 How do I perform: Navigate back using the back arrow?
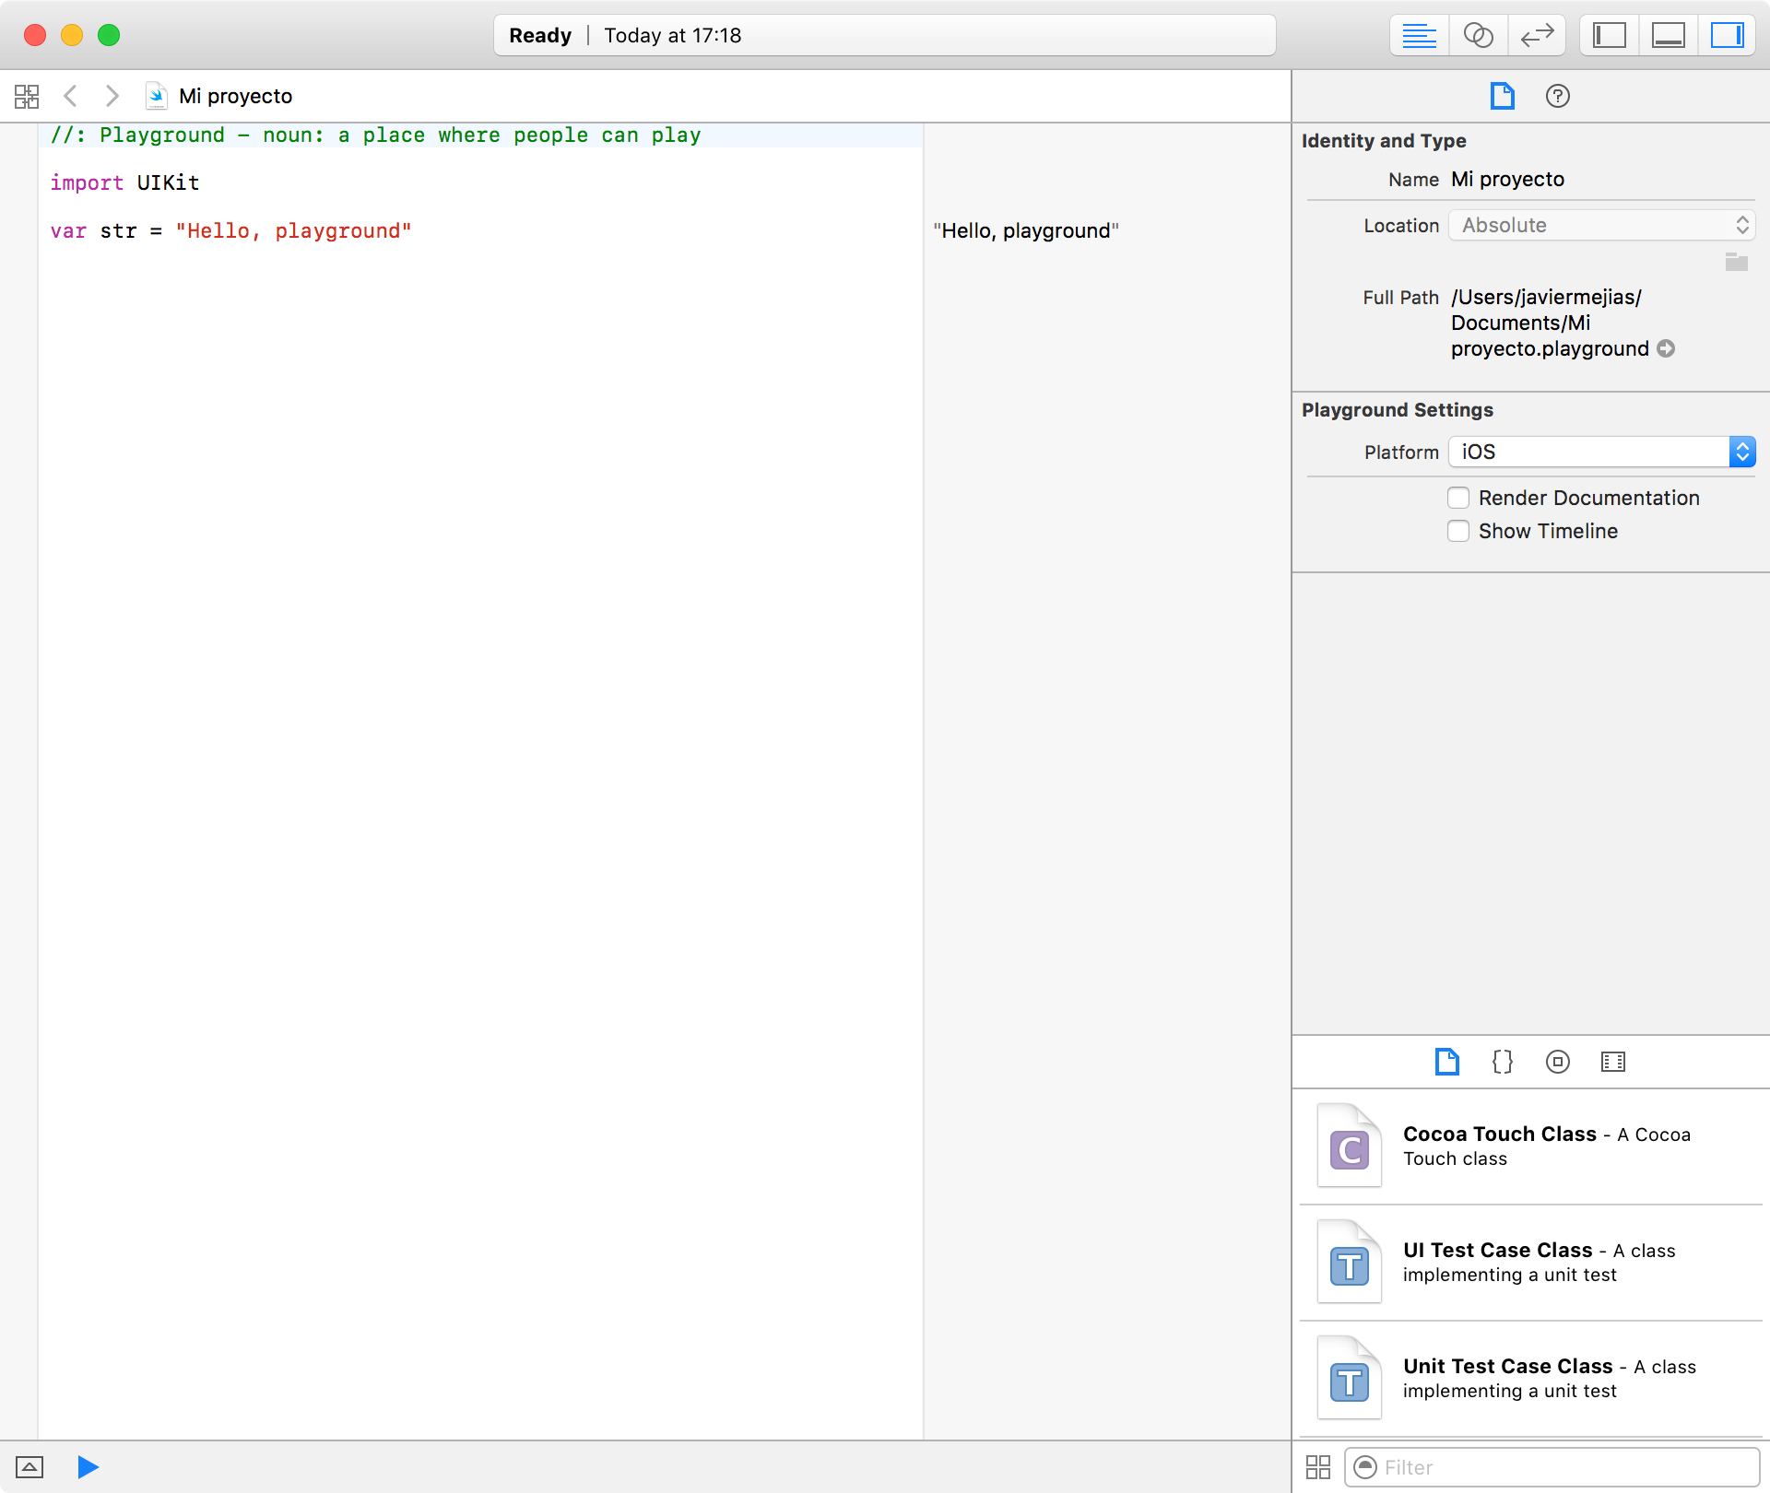pos(71,96)
